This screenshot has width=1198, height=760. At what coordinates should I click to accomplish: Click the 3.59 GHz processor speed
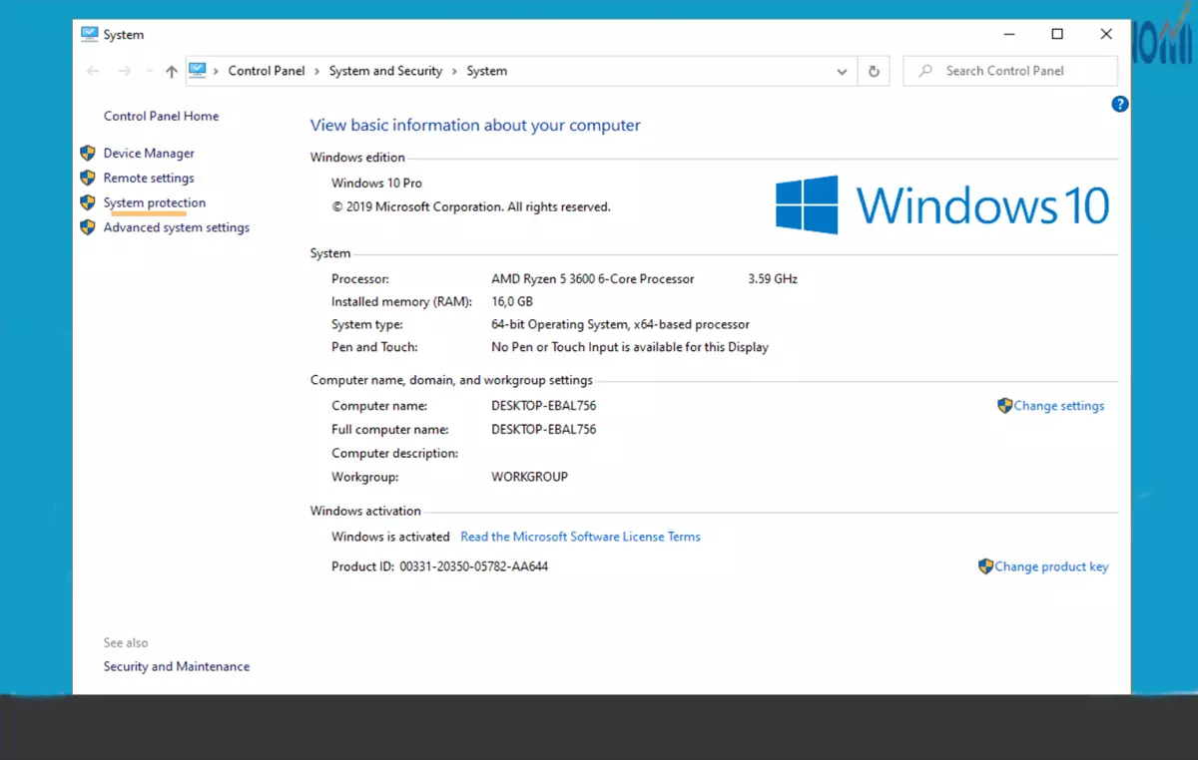(773, 278)
